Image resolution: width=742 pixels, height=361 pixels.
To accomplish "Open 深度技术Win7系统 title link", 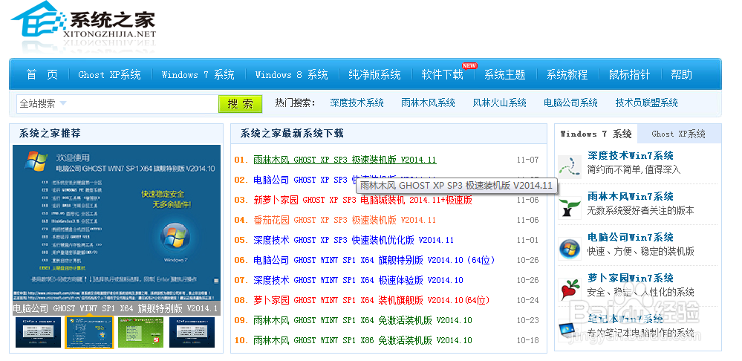I will tap(631, 156).
